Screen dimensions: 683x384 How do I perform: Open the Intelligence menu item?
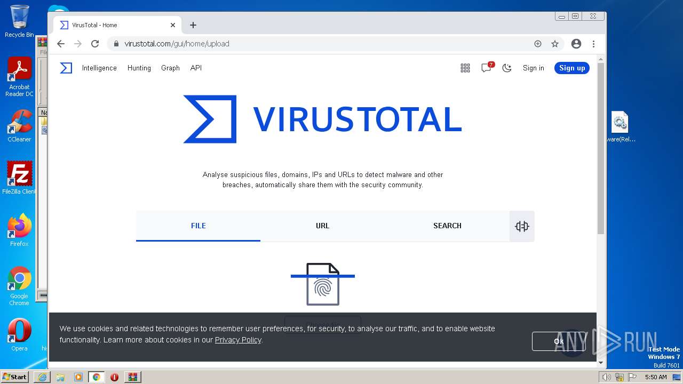click(x=99, y=68)
